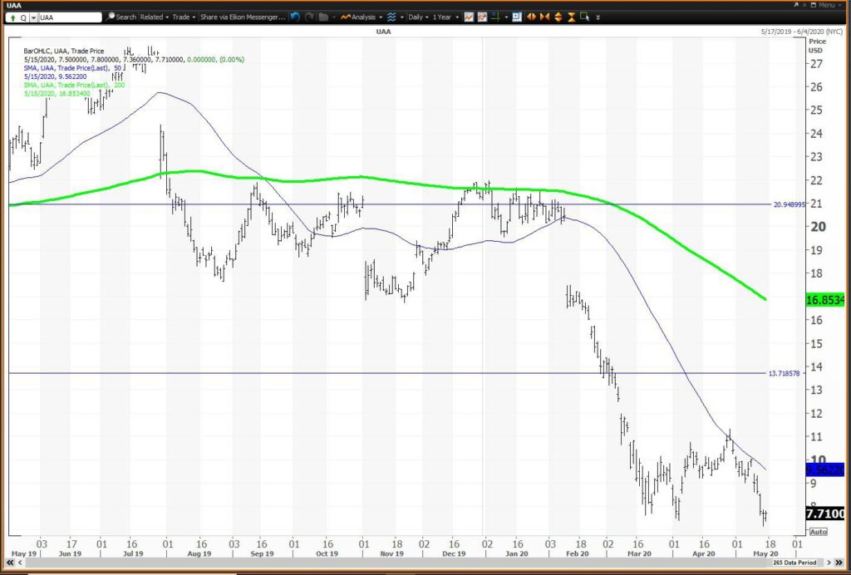The height and width of the screenshot is (575, 851).
Task: Open the Analysis dropdown
Action: pyautogui.click(x=362, y=17)
